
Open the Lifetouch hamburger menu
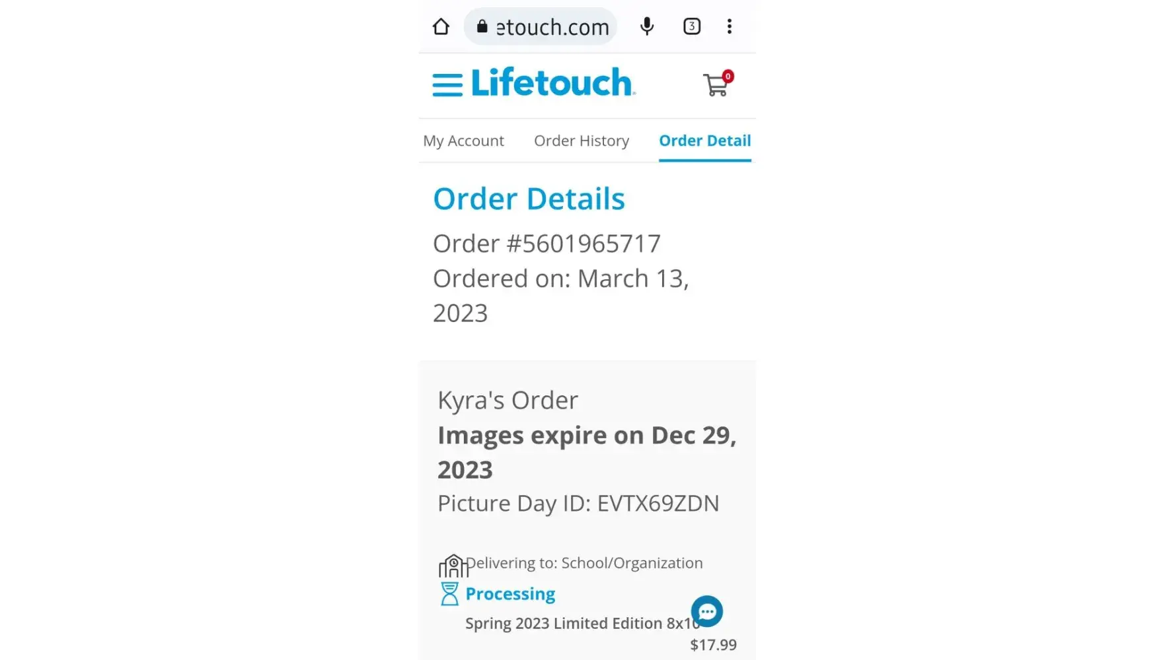click(447, 84)
